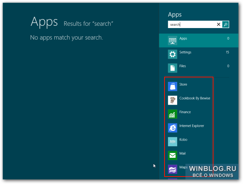This screenshot has height=184, width=243.
Task: Open the Finance chart icon
Action: click(x=172, y=114)
